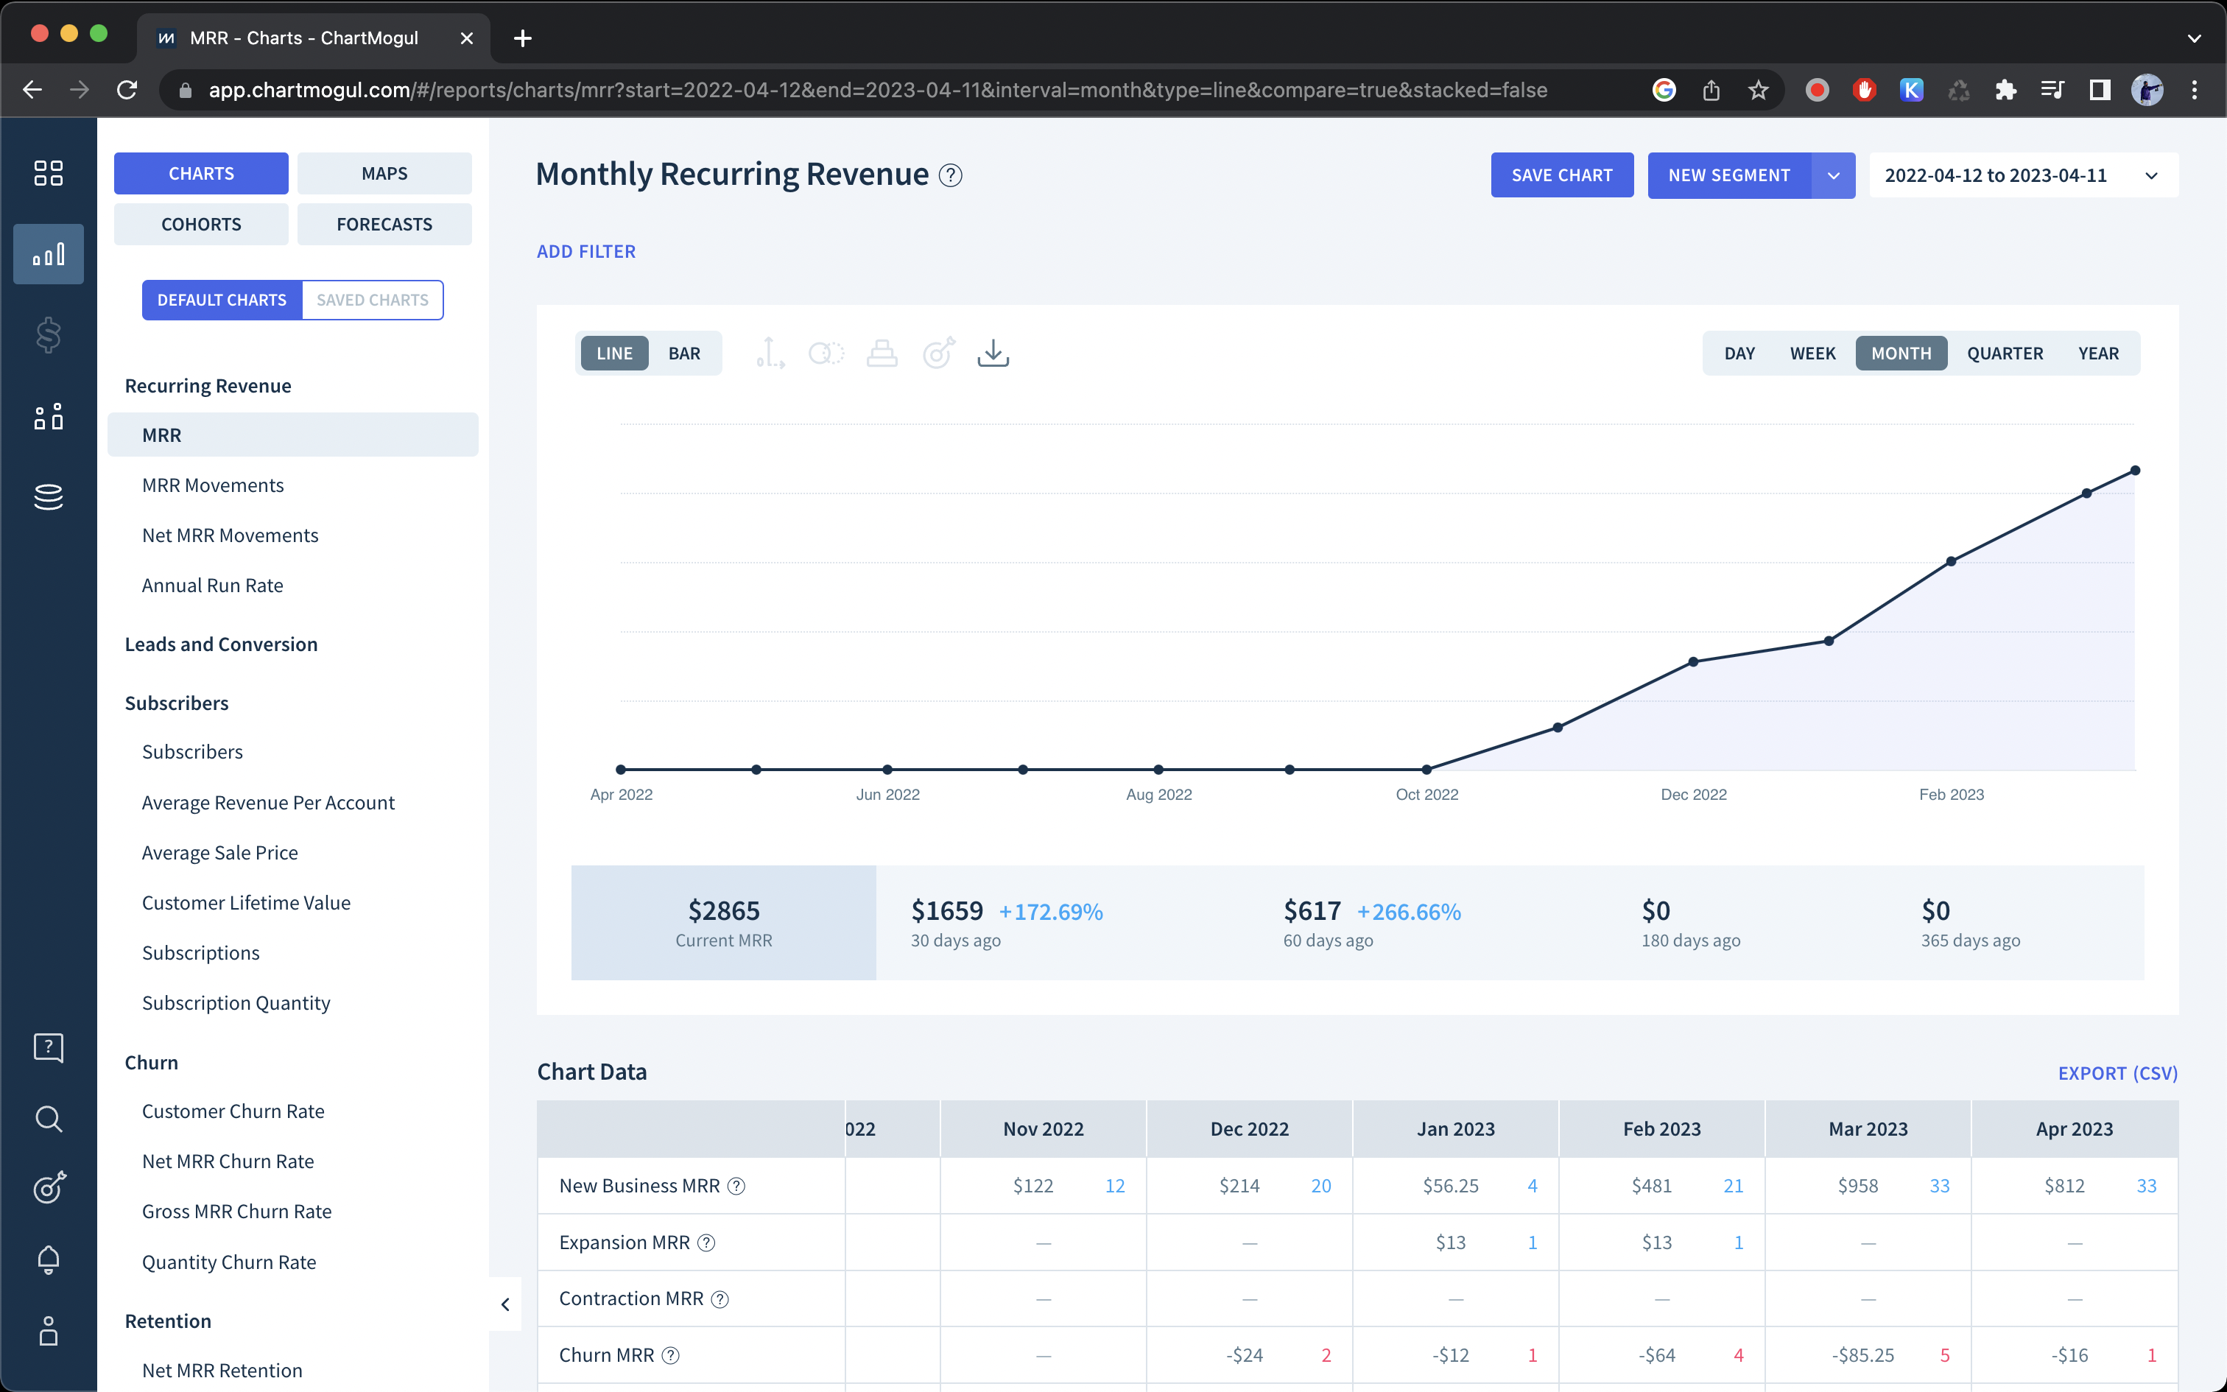Open Average Revenue Per Account chart
This screenshot has height=1392, width=2227.
coord(268,803)
